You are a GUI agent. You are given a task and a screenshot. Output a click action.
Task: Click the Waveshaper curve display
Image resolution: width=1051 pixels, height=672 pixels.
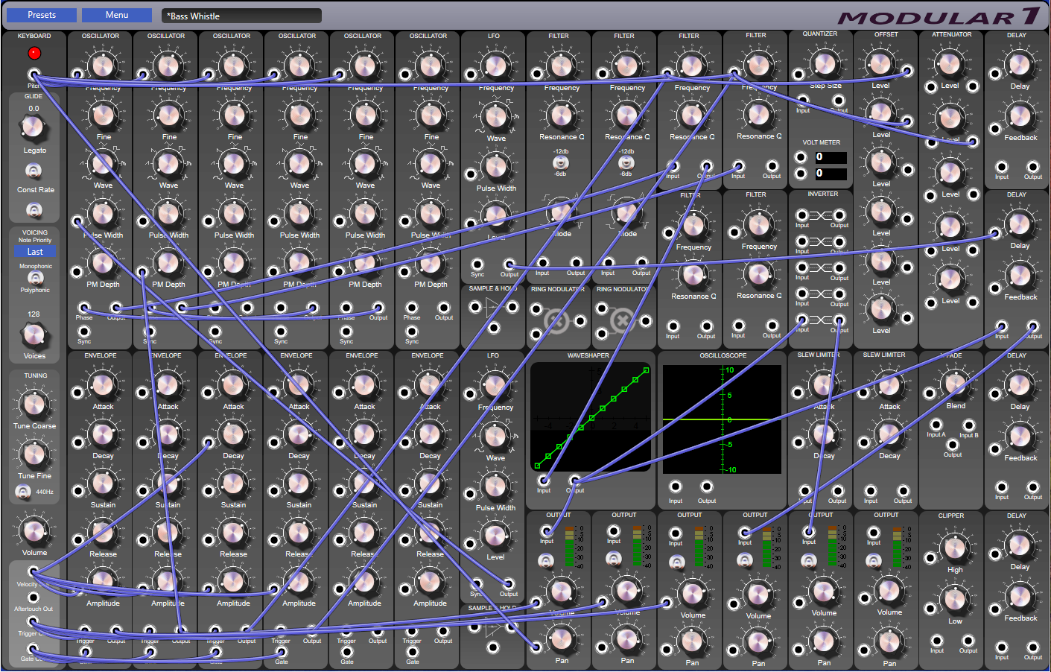click(x=590, y=416)
